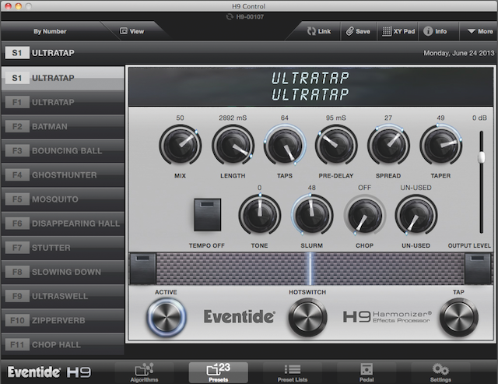Click the OUTPUT LEVEL slider handle
This screenshot has height=384, width=498.
pyautogui.click(x=482, y=157)
